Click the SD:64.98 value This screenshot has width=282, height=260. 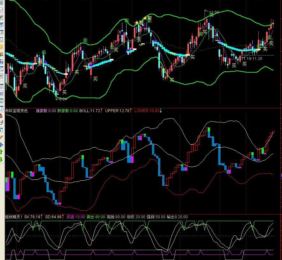[54, 217]
